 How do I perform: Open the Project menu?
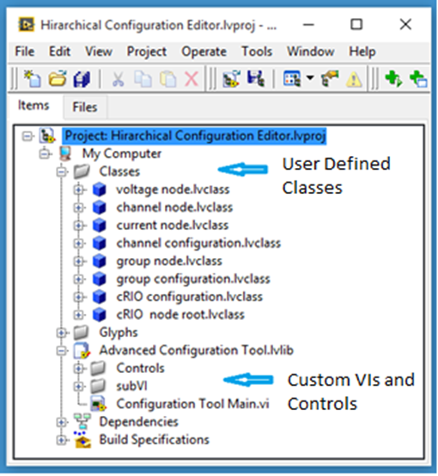click(147, 52)
